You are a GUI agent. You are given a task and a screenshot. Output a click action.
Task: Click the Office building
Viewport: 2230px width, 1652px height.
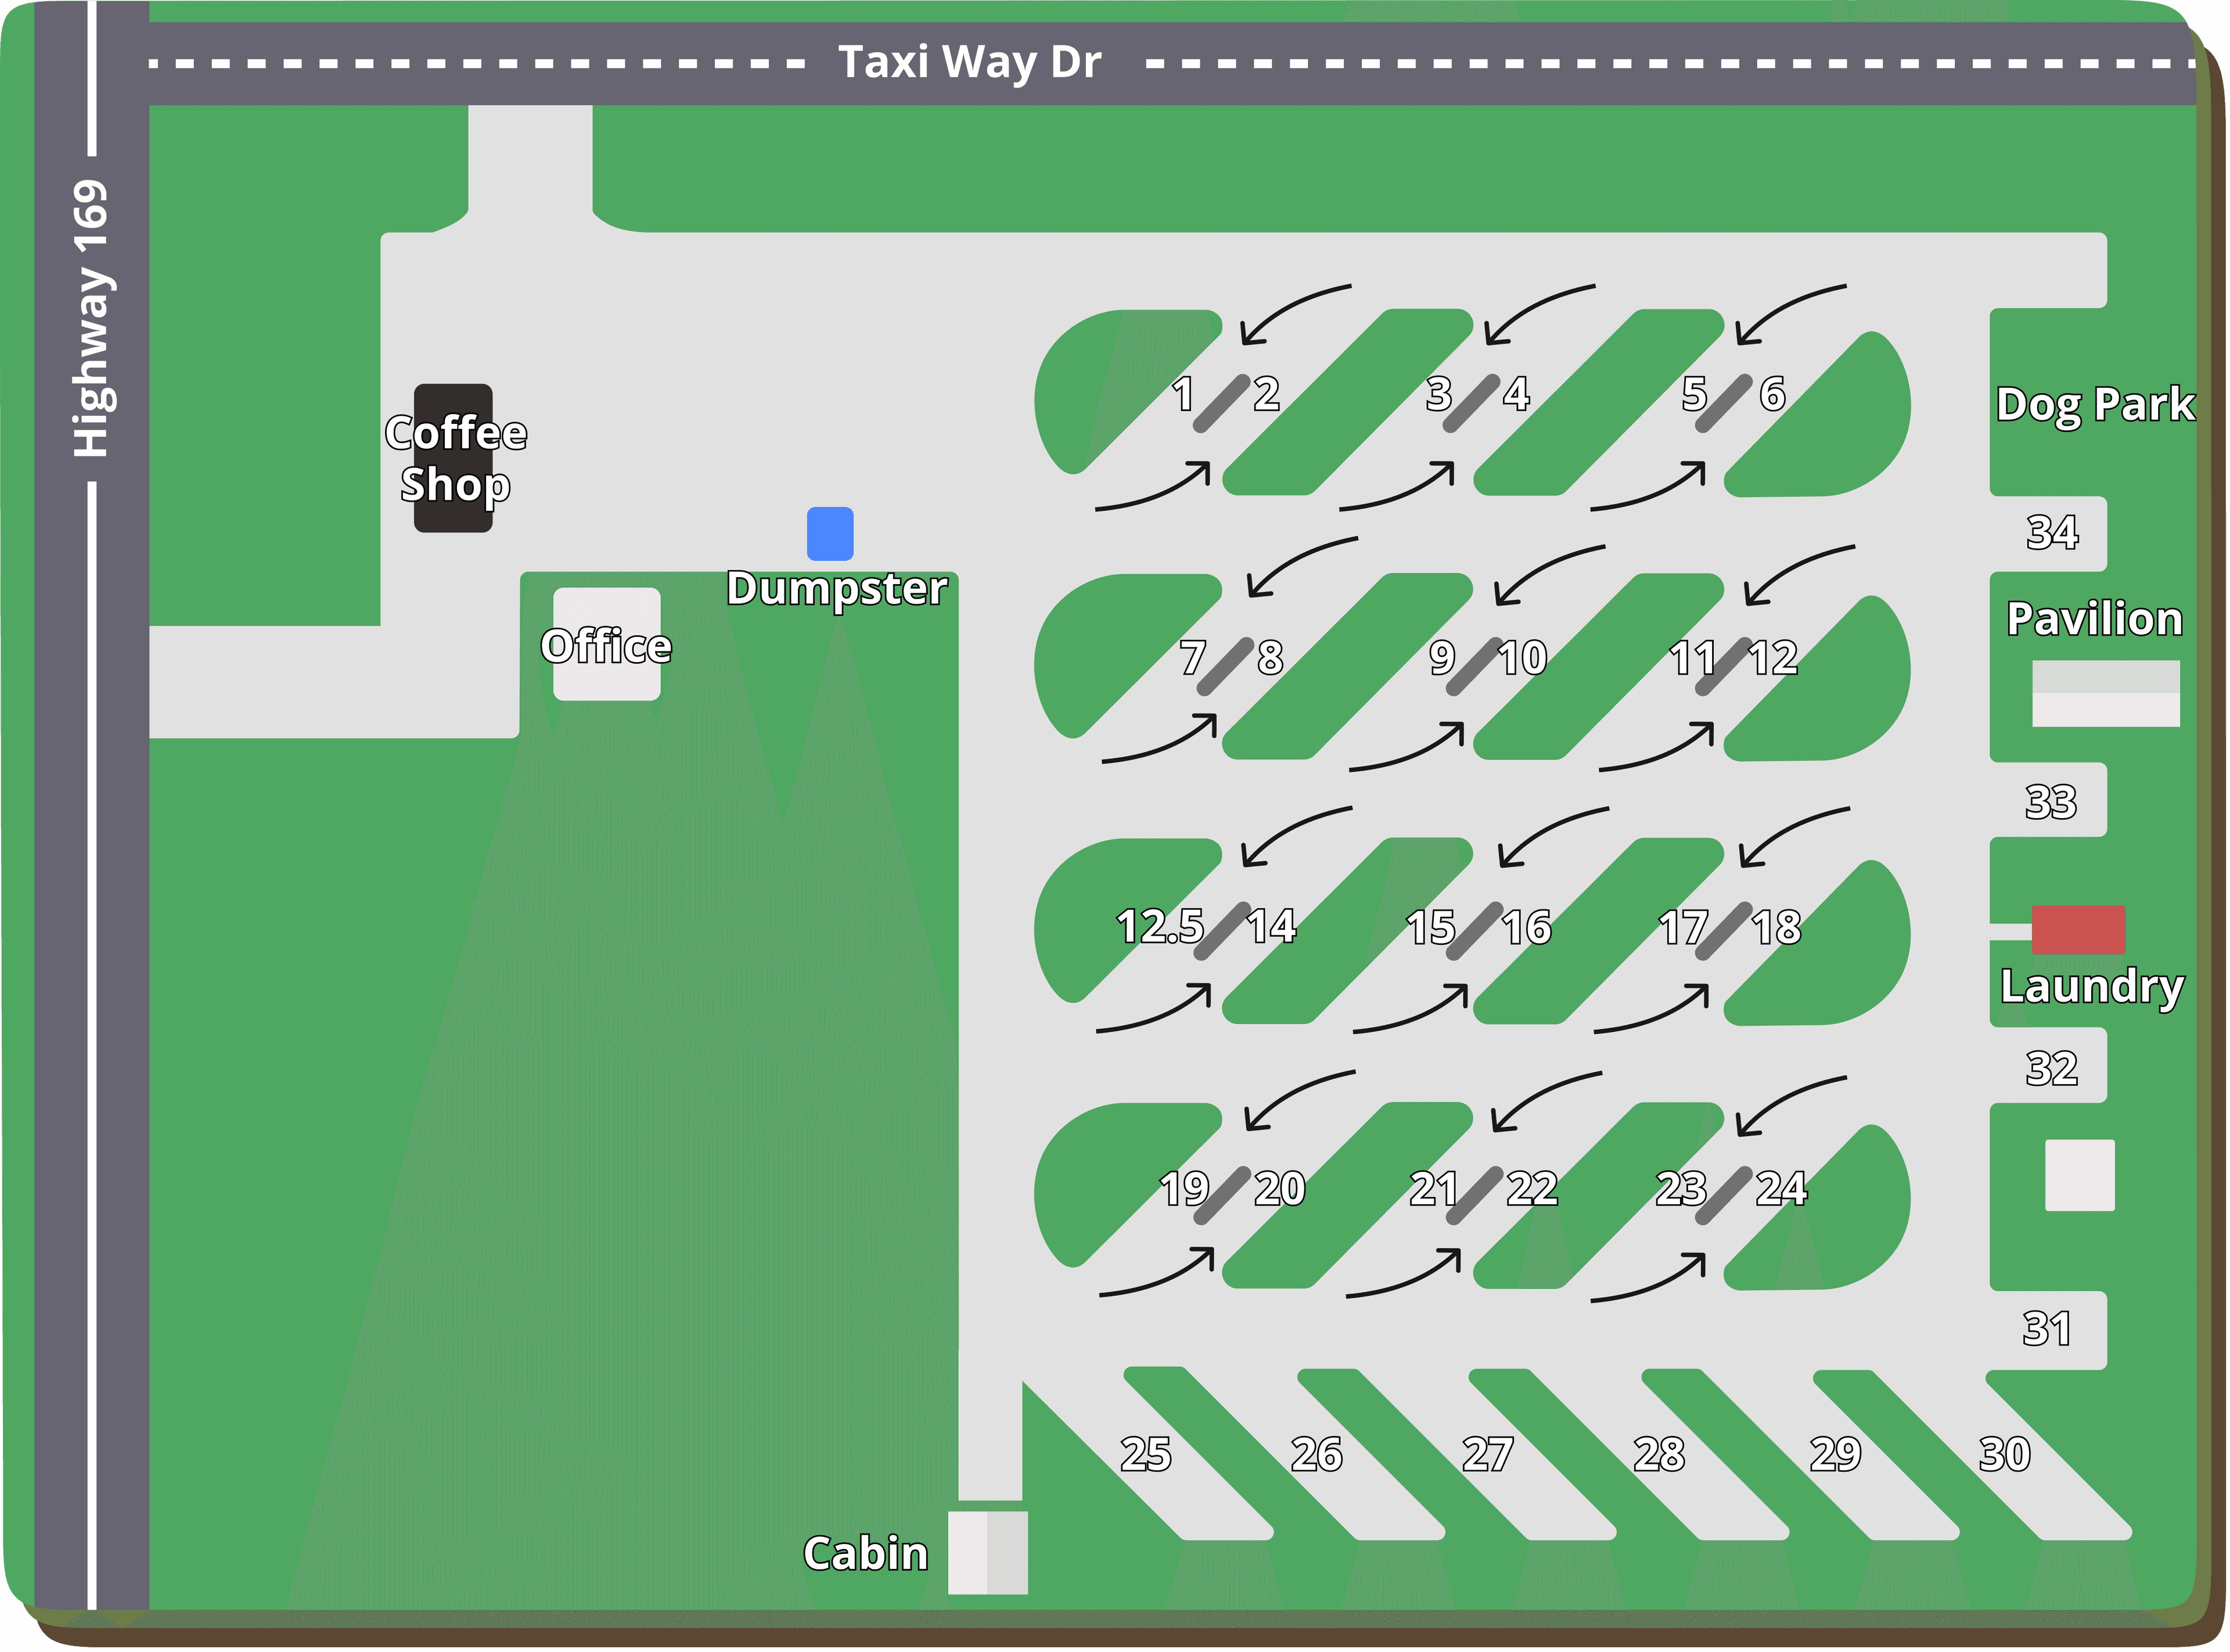(606, 644)
